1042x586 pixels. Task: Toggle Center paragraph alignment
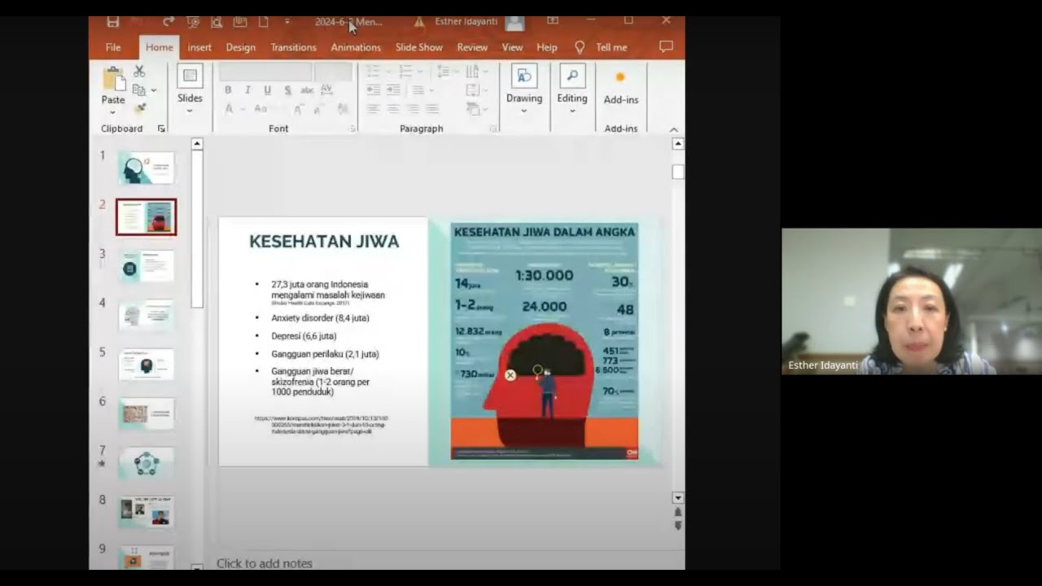tap(393, 108)
